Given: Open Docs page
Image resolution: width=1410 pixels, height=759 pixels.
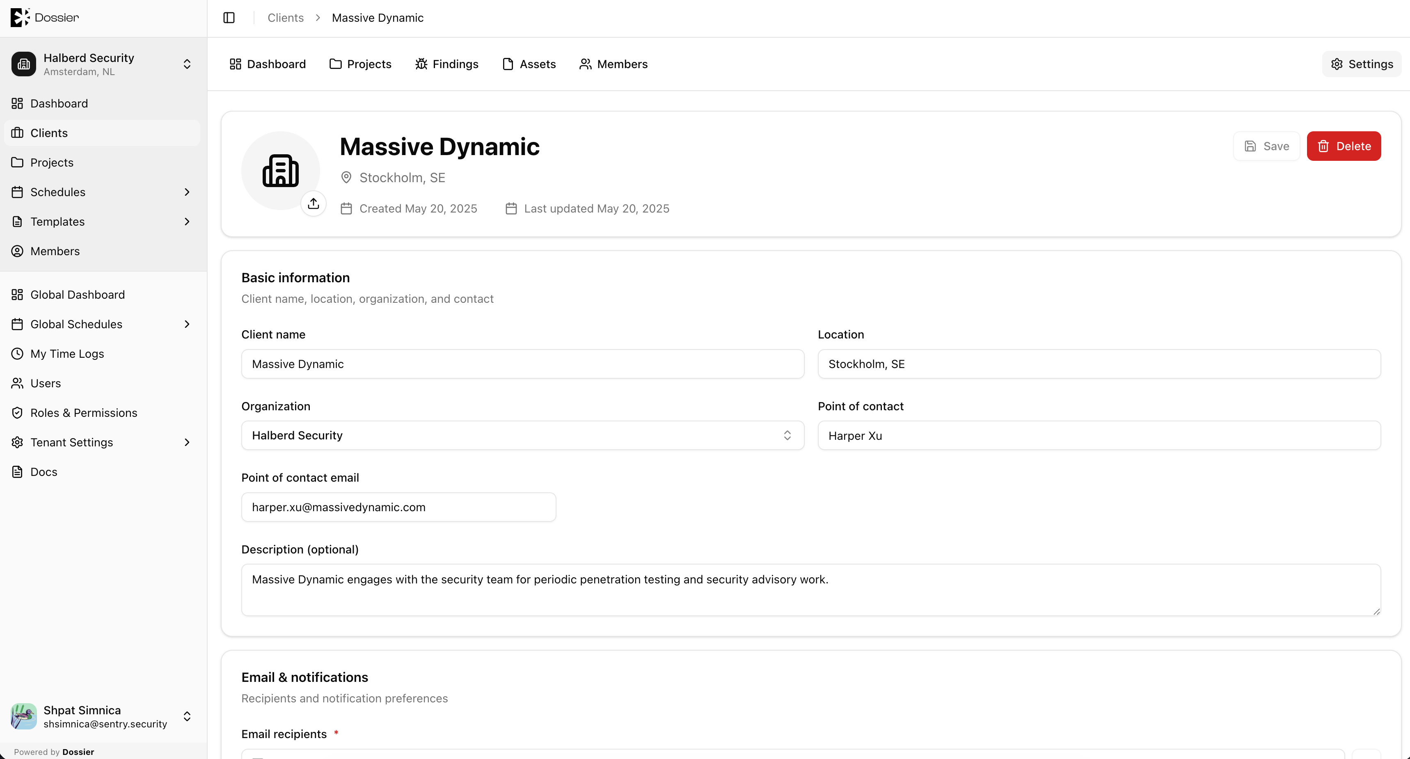Looking at the screenshot, I should point(102,472).
